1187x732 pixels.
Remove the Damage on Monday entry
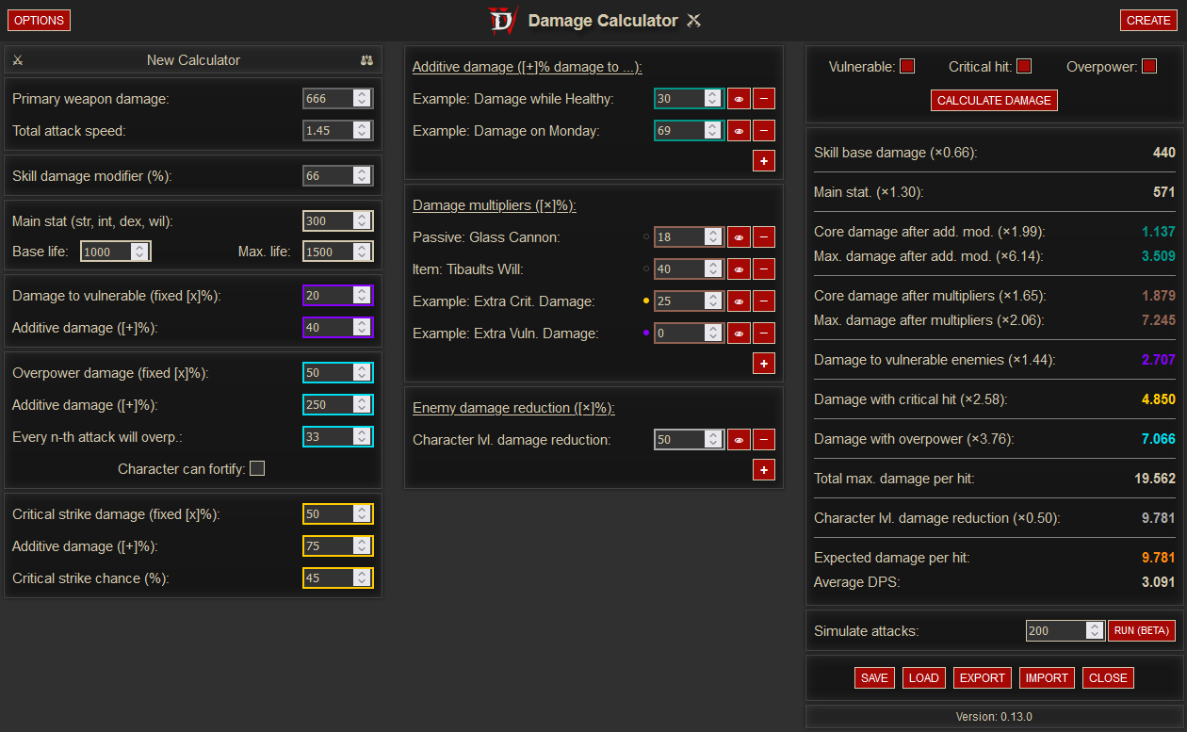[763, 131]
